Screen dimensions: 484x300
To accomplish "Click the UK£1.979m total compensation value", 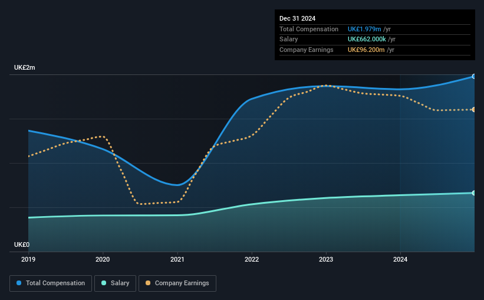I will coord(364,29).
